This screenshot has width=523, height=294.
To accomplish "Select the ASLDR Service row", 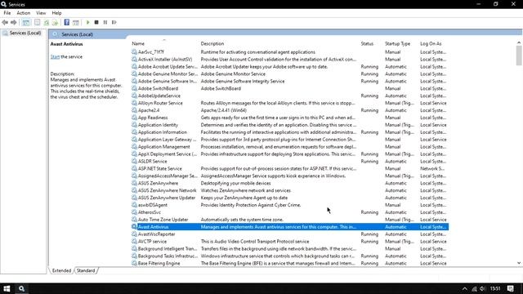I will [x=290, y=162].
